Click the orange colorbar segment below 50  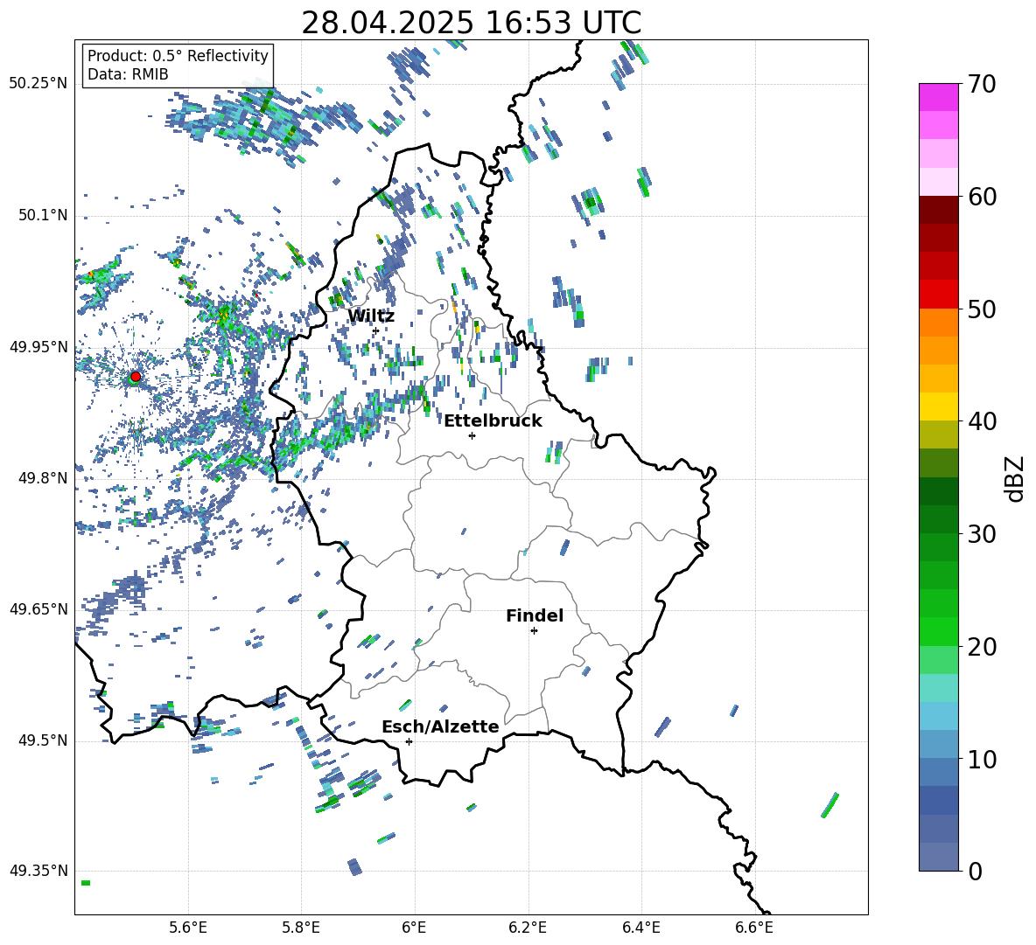point(939,323)
